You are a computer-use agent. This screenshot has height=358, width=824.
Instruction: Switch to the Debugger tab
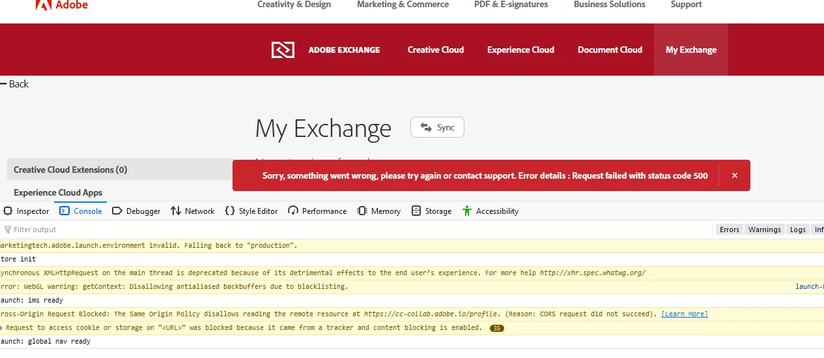point(136,211)
